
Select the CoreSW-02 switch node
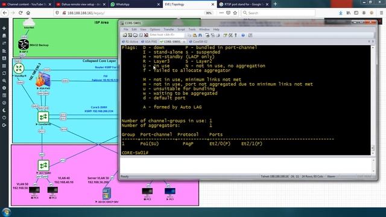[43, 117]
